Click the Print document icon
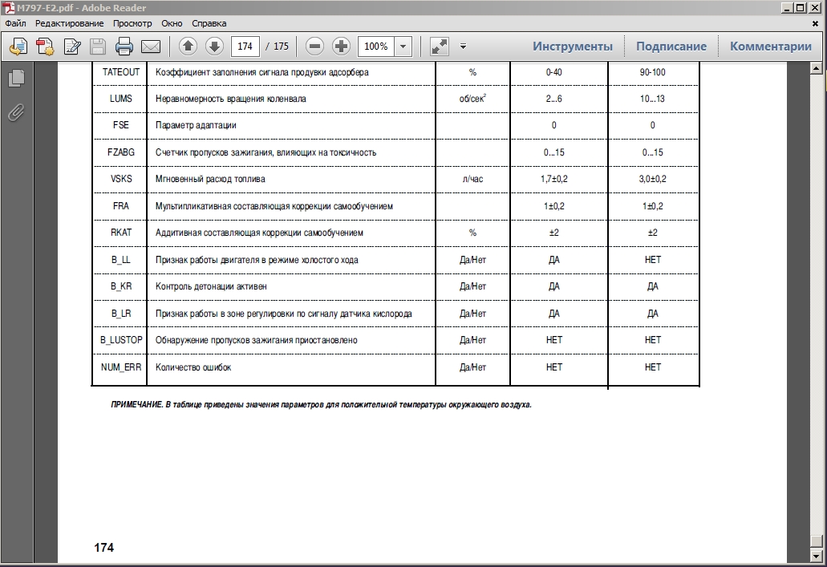This screenshot has height=567, width=827. [124, 47]
